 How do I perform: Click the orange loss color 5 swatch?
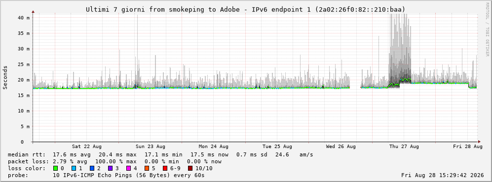click(147, 168)
